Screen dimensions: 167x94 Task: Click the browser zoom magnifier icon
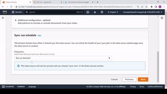click(138, 7)
